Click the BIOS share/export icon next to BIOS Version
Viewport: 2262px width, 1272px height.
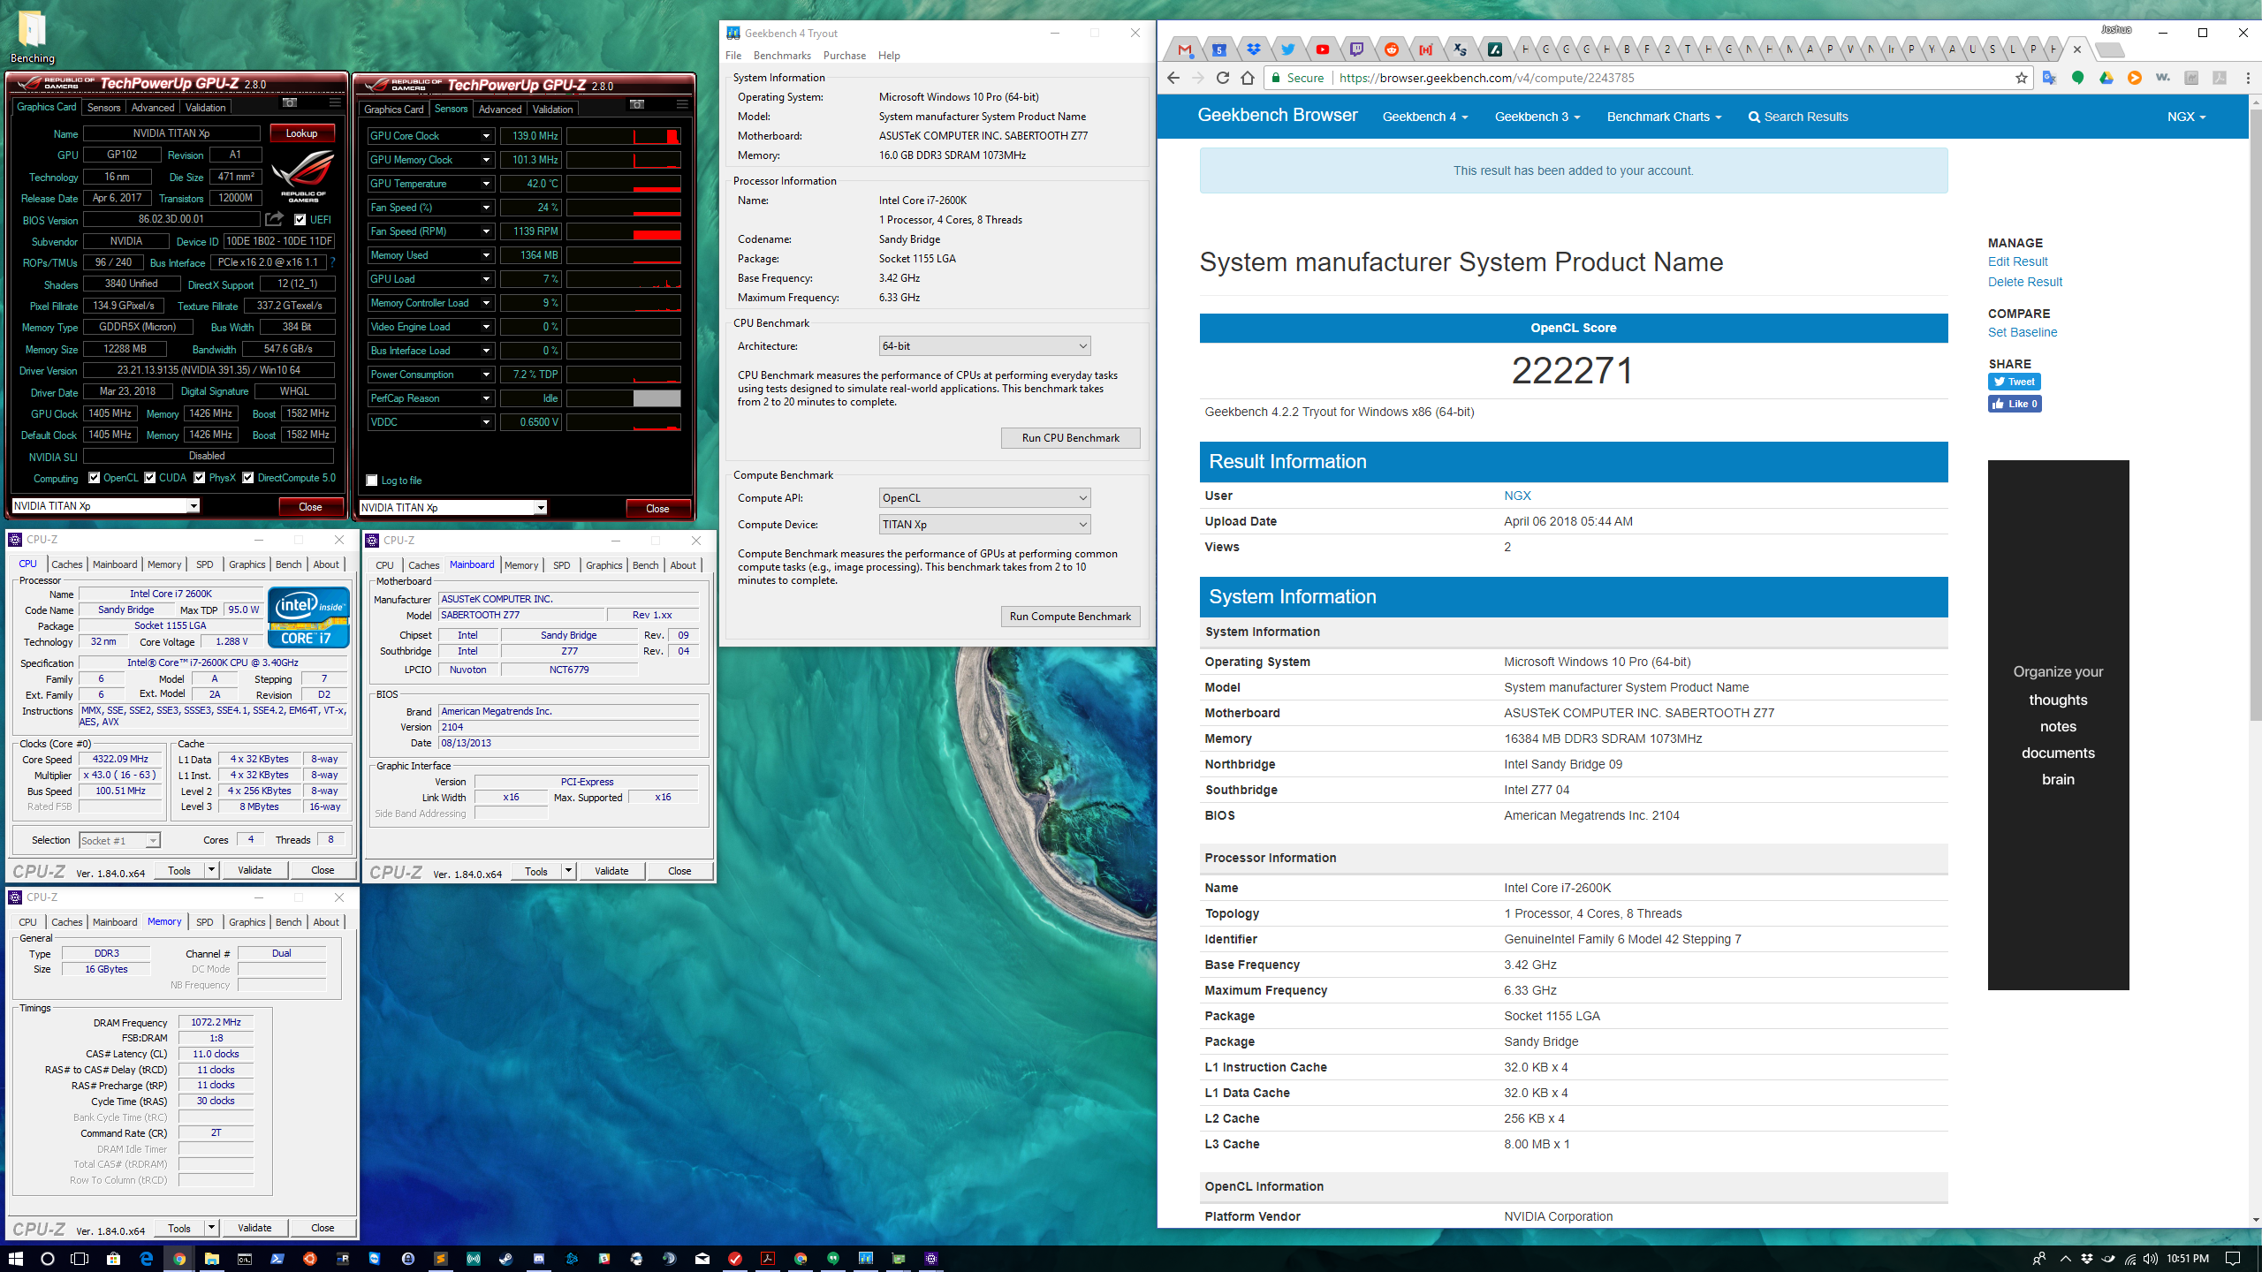(x=275, y=218)
